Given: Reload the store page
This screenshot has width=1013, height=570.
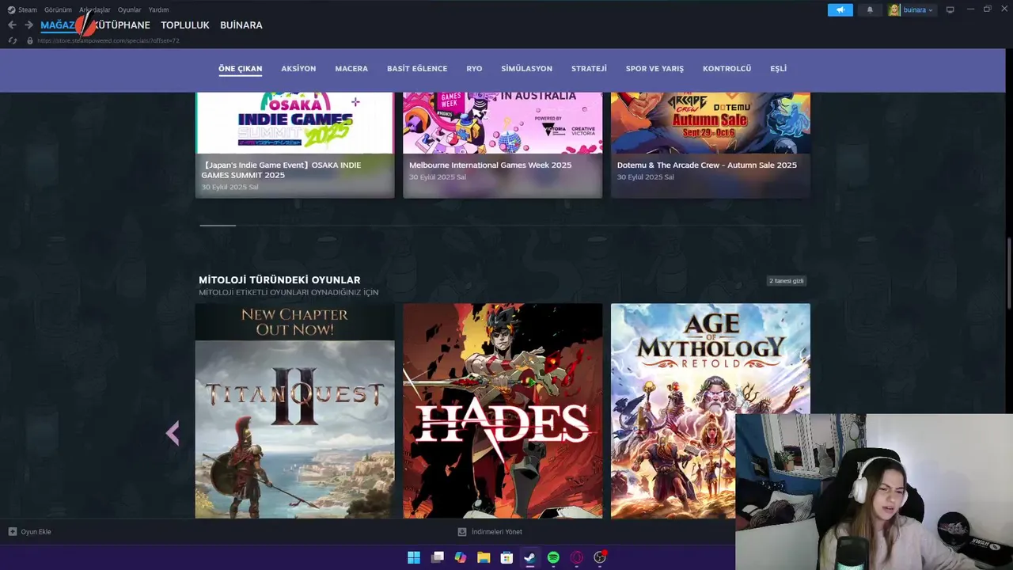Looking at the screenshot, I should click(12, 40).
